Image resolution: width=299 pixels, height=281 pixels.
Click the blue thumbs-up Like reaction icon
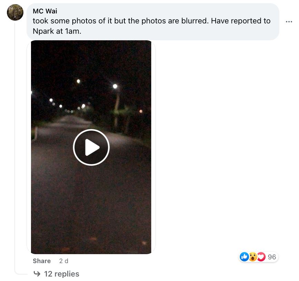pyautogui.click(x=244, y=257)
